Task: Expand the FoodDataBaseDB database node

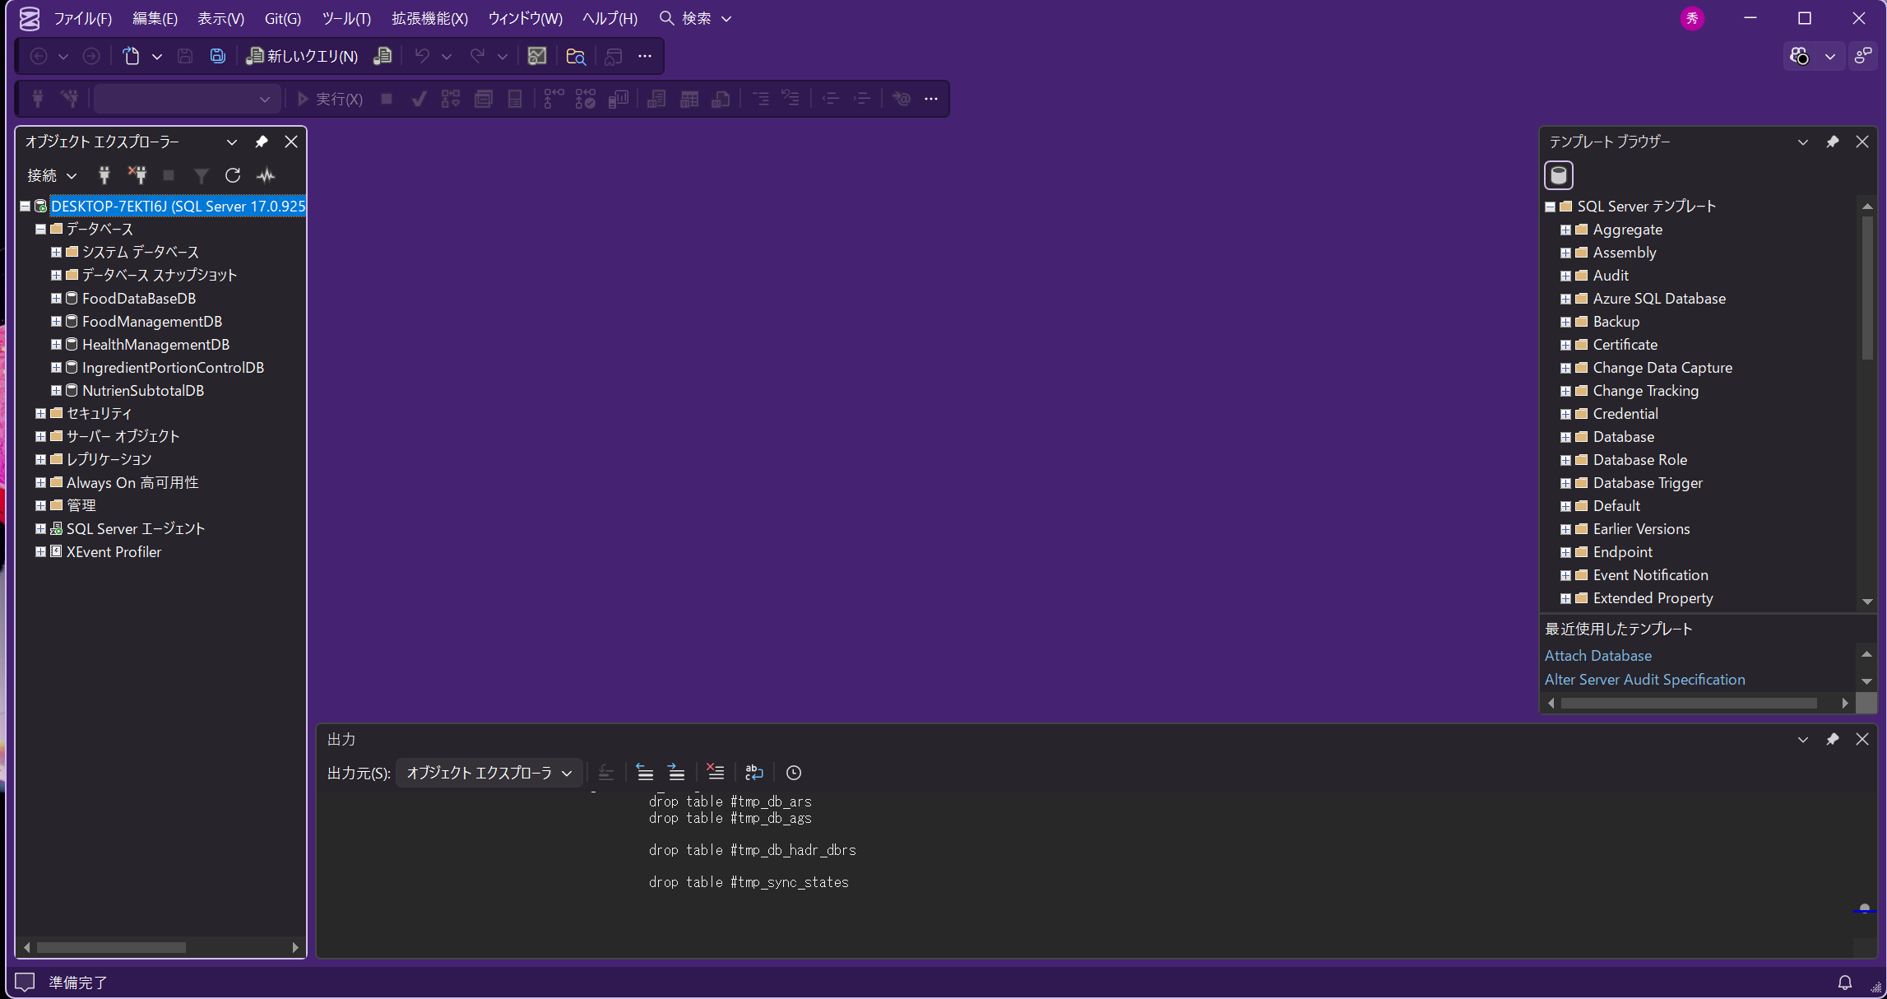Action: [56, 299]
